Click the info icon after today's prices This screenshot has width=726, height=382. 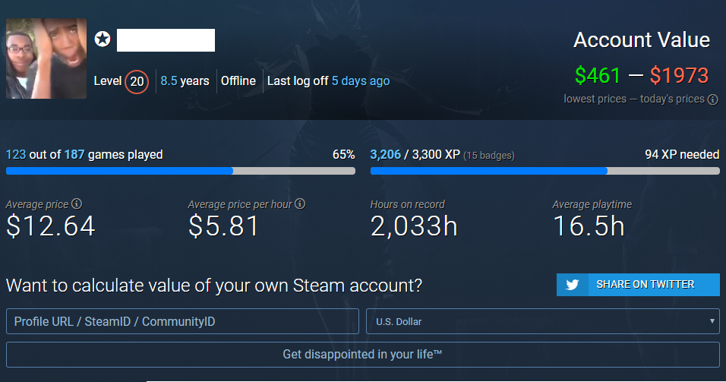[x=713, y=99]
